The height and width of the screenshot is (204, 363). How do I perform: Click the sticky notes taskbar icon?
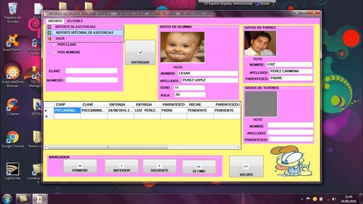pyautogui.click(x=23, y=199)
